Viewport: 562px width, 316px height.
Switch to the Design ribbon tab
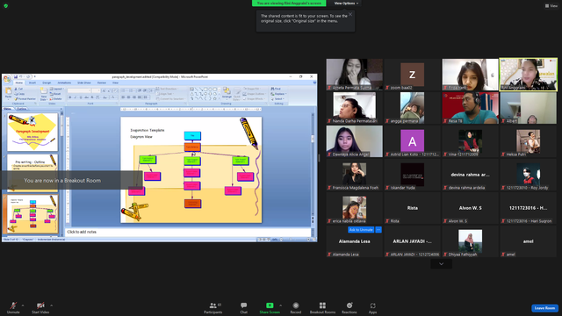(47, 83)
